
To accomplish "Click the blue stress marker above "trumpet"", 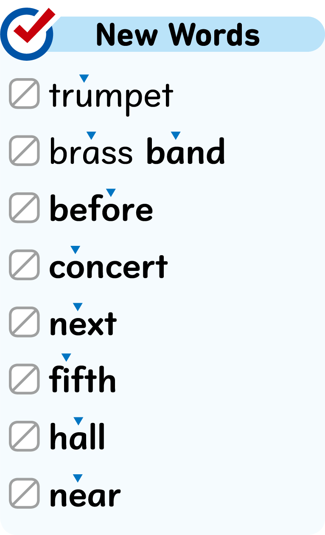I will (84, 78).
